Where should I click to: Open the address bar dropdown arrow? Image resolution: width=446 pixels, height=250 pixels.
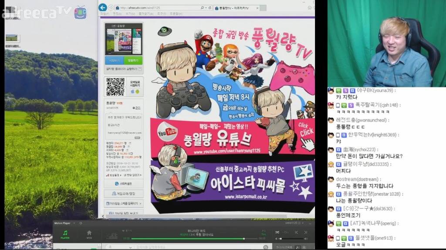tap(206, 8)
